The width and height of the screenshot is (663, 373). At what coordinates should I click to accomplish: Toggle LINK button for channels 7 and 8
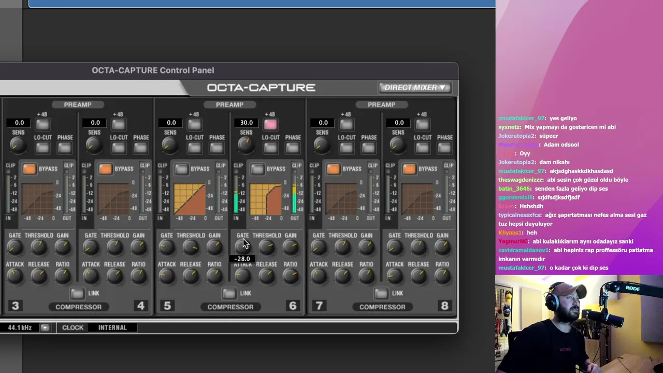tap(381, 293)
